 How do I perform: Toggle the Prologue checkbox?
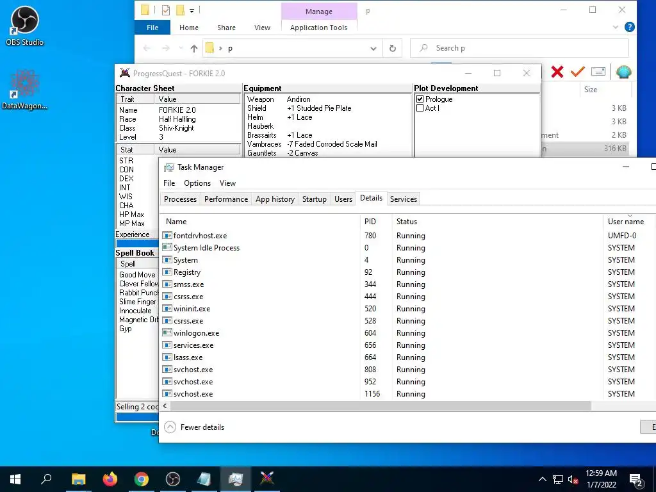coord(420,99)
